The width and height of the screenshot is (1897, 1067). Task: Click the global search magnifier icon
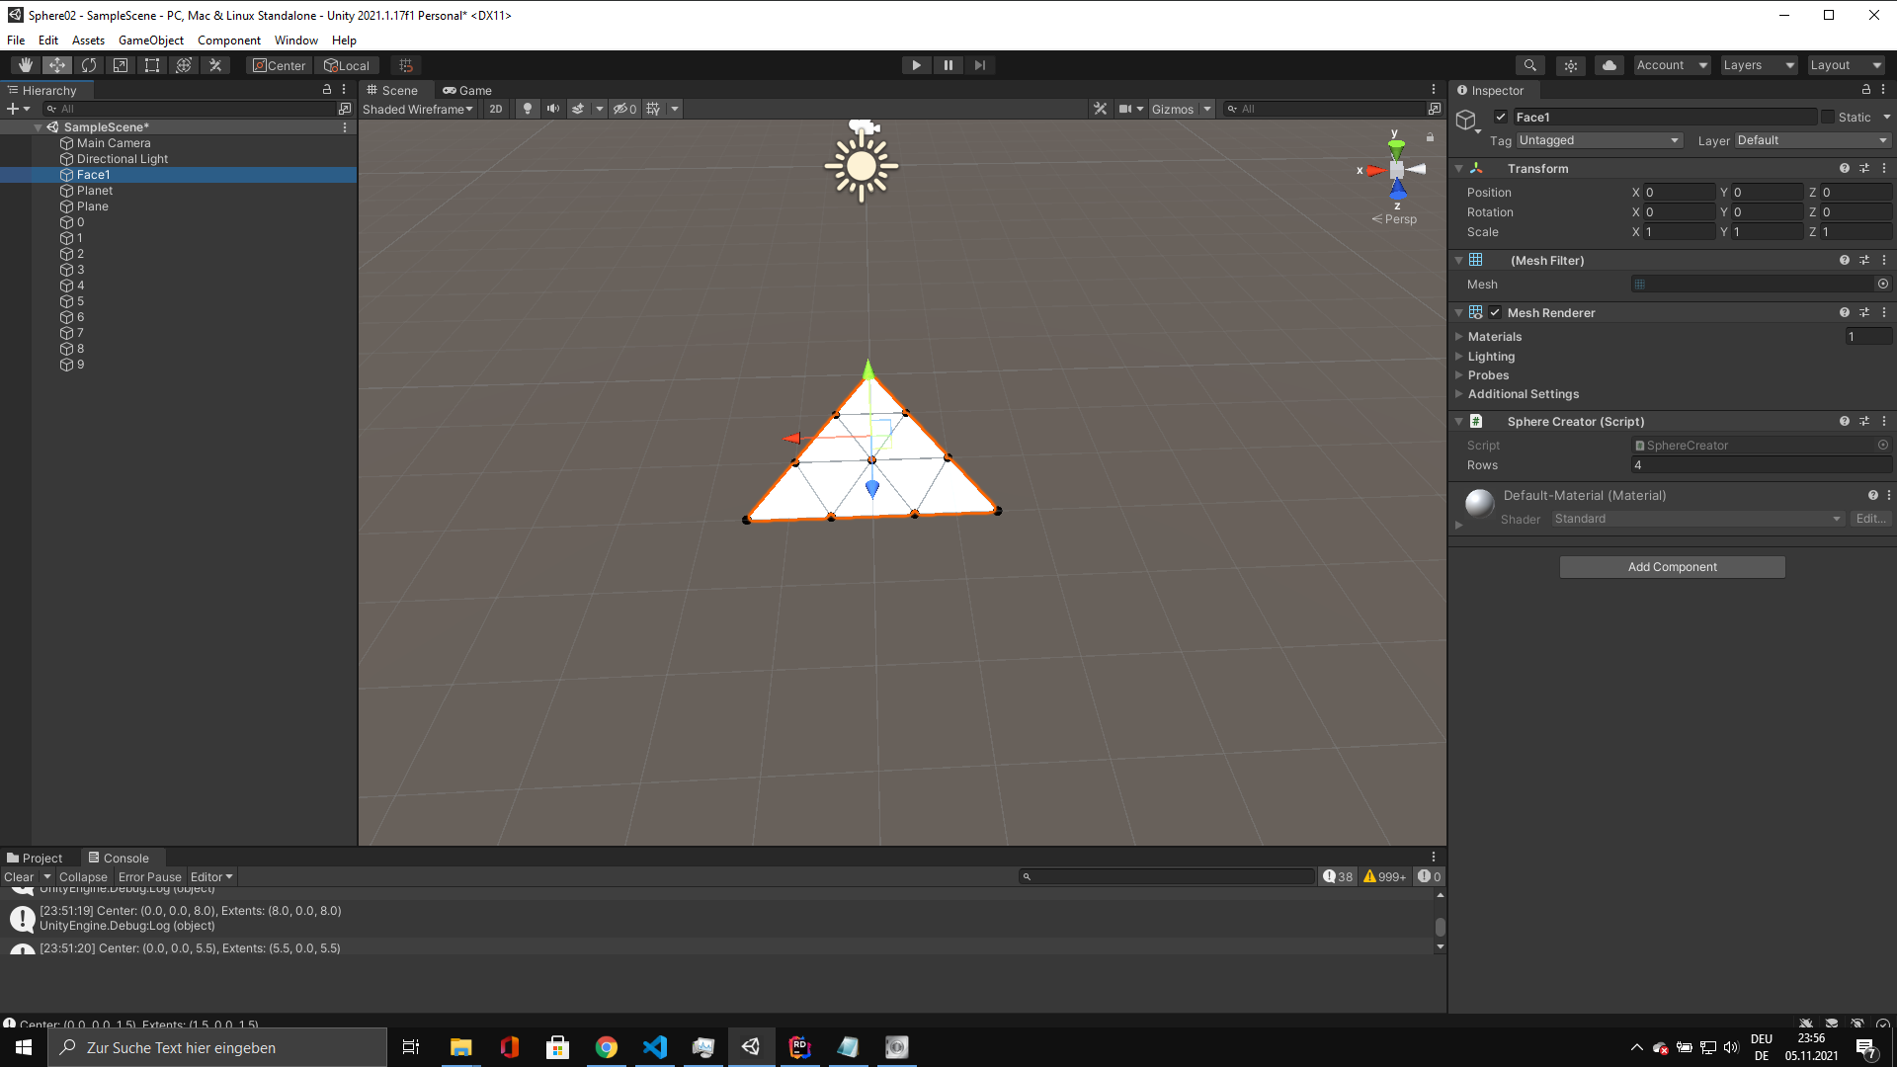pos(1529,65)
